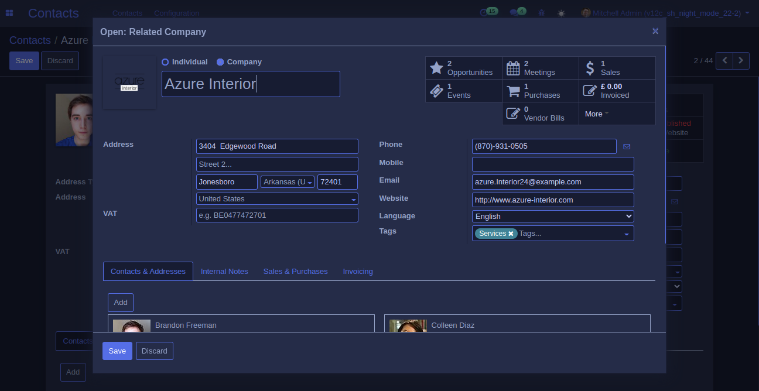
Task: Remove the Services tag with its x
Action: (x=511, y=234)
